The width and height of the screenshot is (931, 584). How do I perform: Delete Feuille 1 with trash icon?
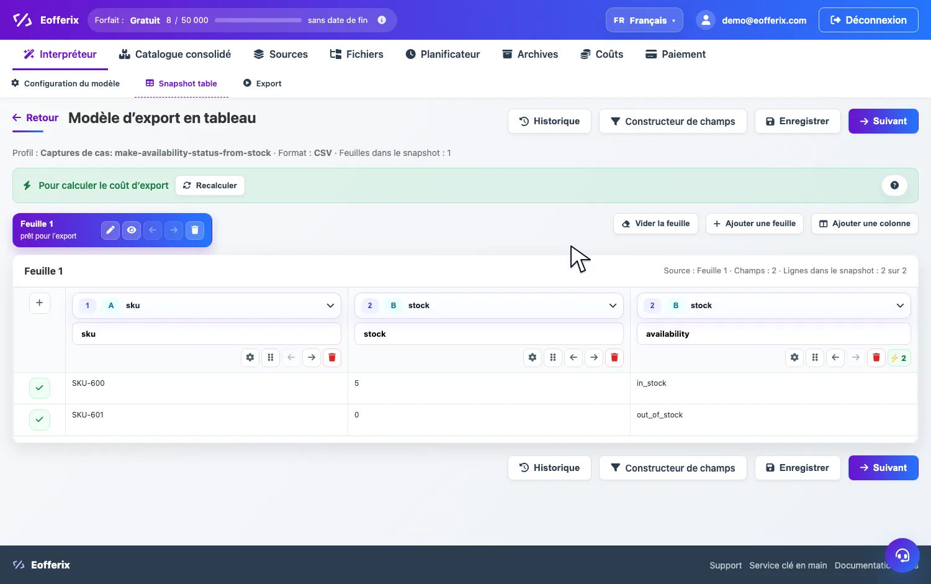[195, 230]
